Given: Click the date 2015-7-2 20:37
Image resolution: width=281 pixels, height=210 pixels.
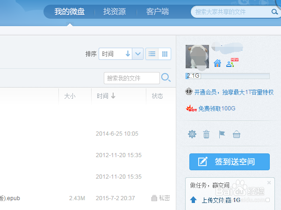Looking at the screenshot, I should coord(115,198).
